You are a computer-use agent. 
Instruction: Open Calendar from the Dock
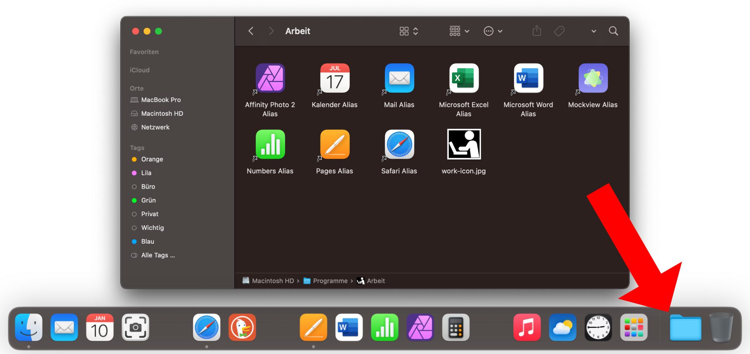pyautogui.click(x=100, y=327)
